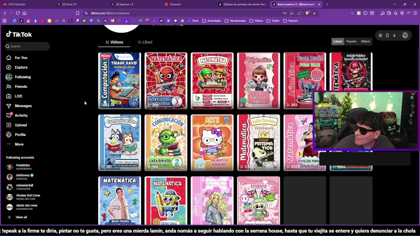Open Activity notifications
This screenshot has height=236, width=420.
click(x=17, y=115)
